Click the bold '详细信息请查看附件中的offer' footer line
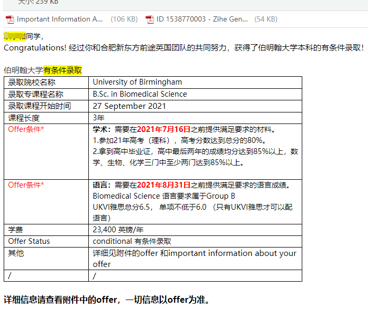This screenshot has height=319, width=368. click(107, 300)
